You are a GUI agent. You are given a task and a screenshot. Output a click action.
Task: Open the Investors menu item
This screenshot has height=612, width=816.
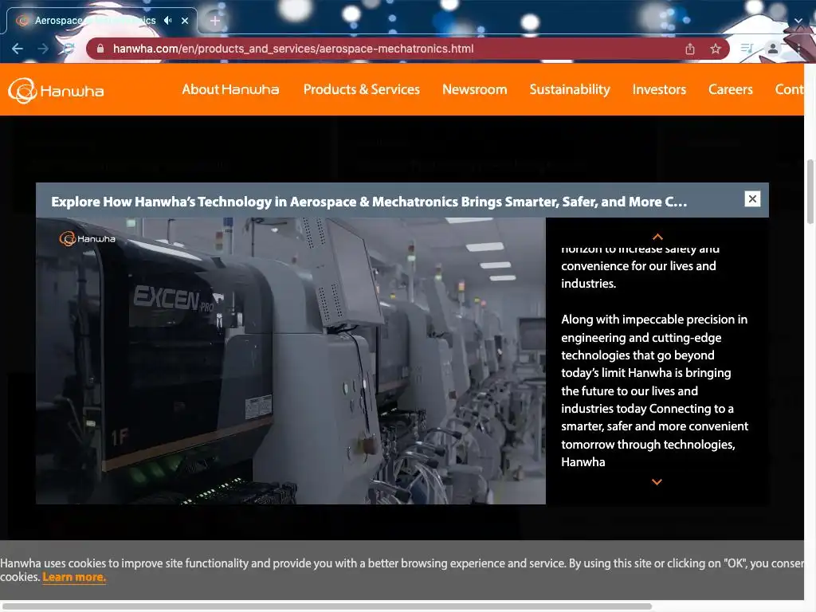[x=659, y=89]
